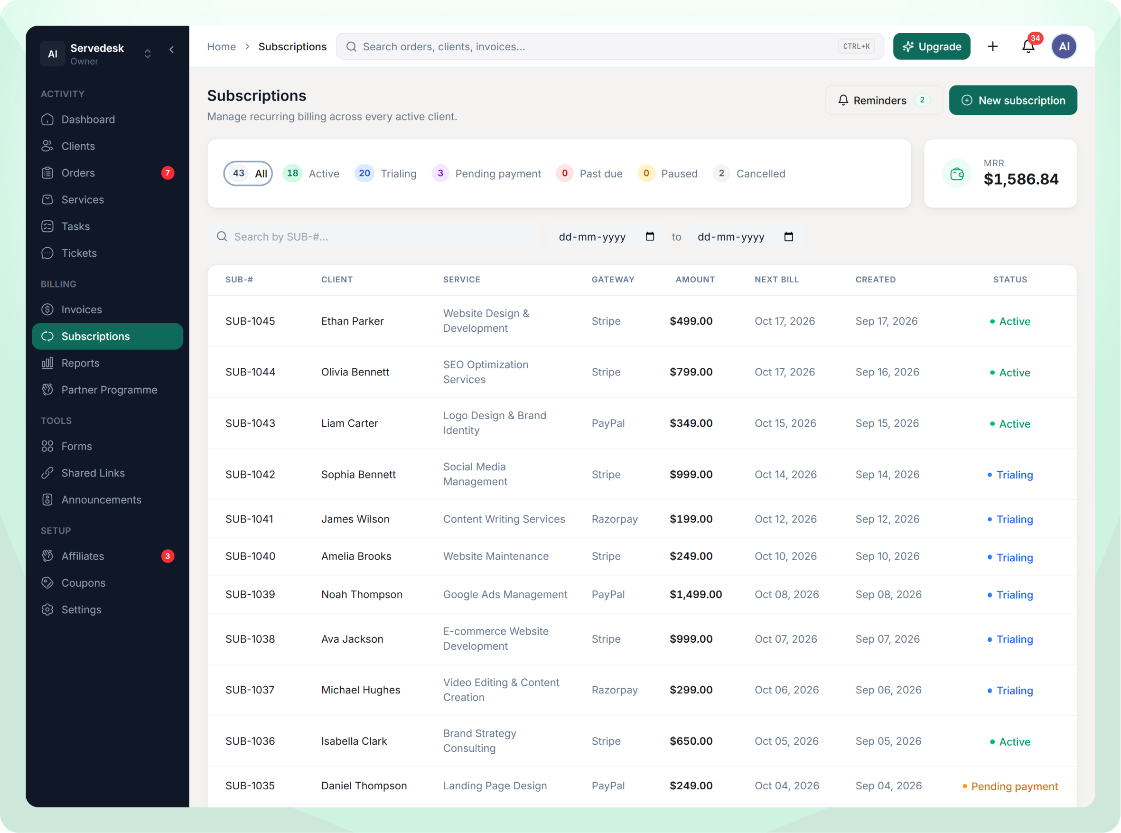
Task: Filter by Cancelled subscriptions
Action: 749,173
